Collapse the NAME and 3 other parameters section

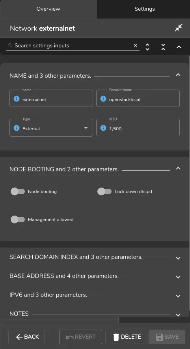[x=178, y=75]
